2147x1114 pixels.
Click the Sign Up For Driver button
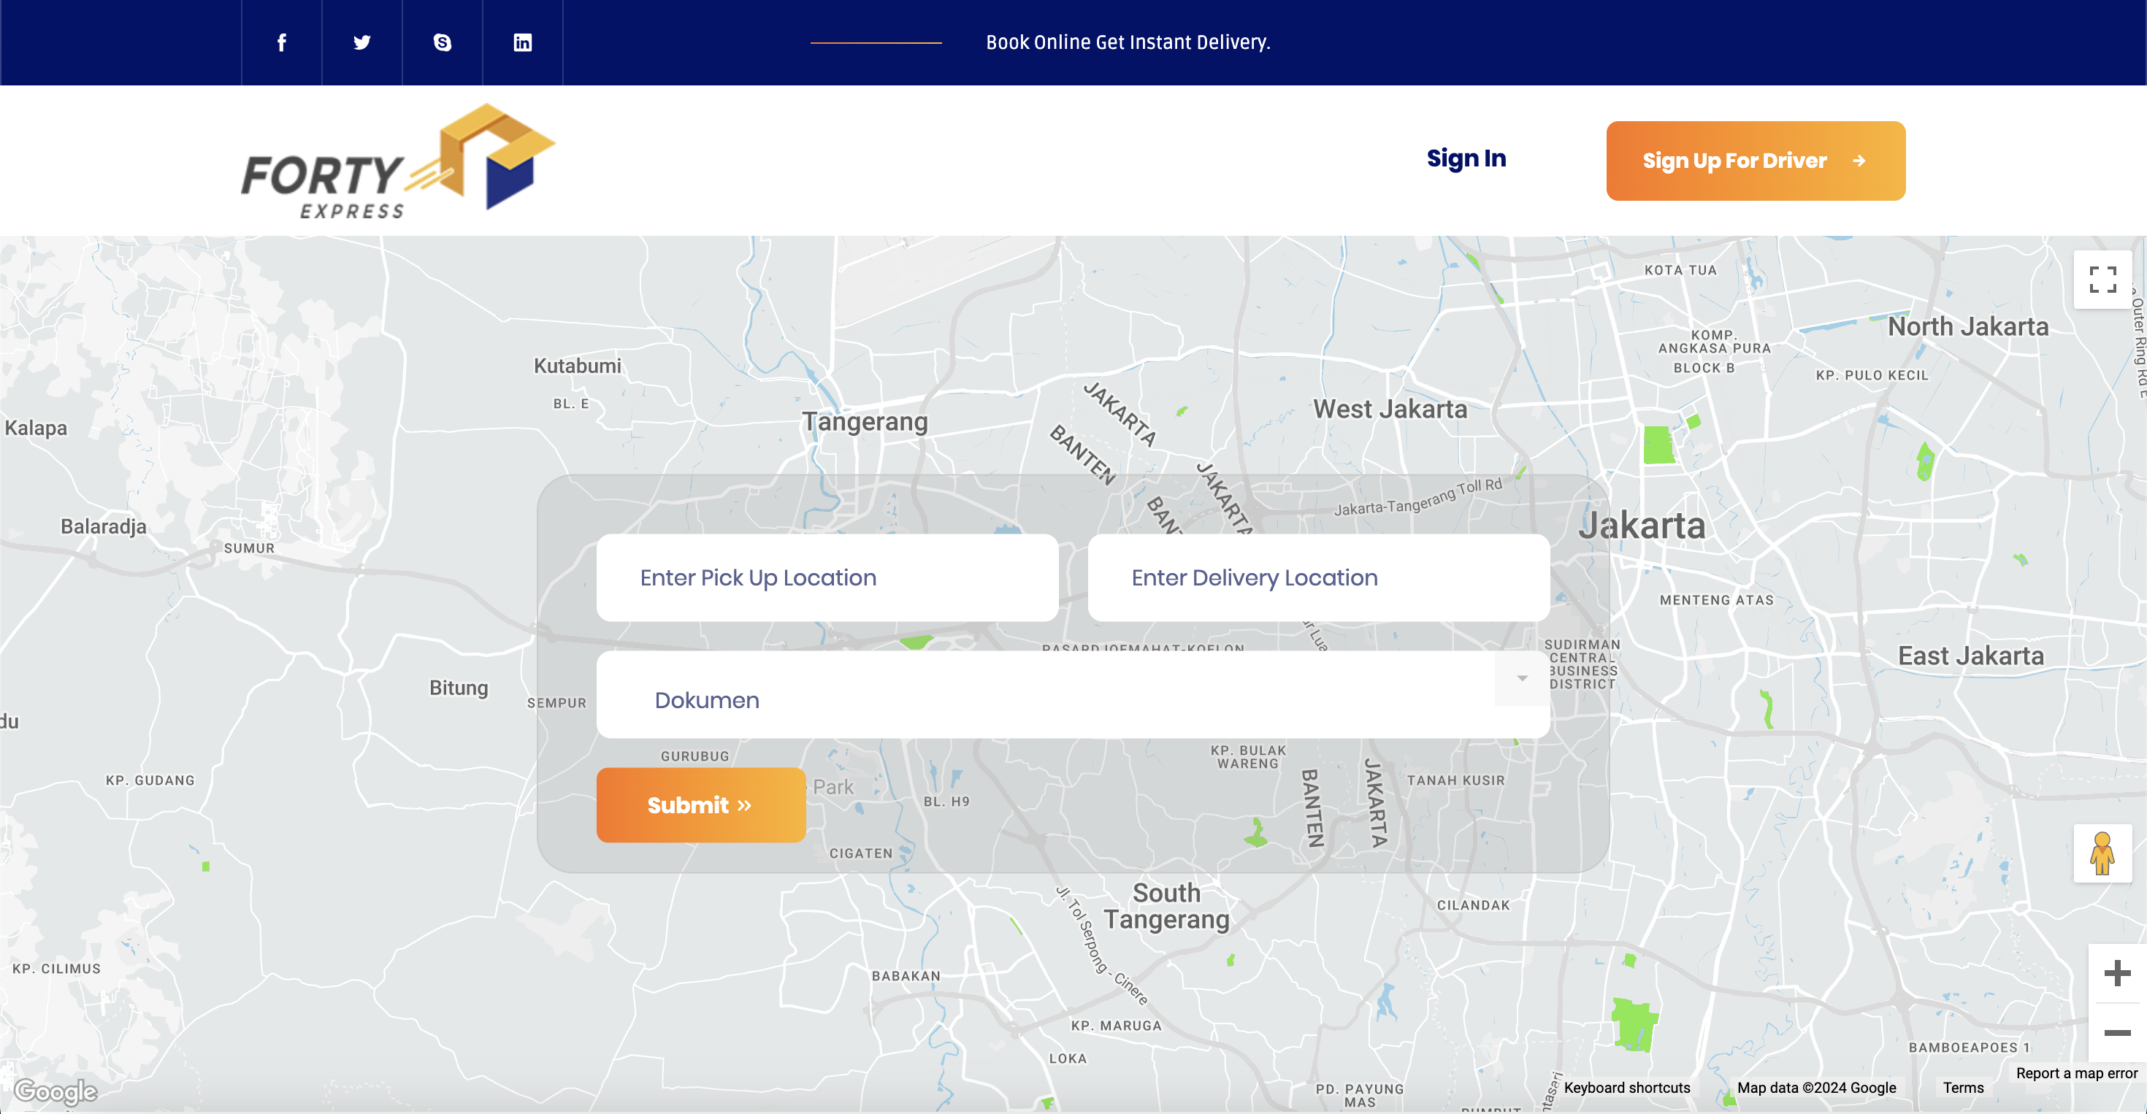point(1756,160)
